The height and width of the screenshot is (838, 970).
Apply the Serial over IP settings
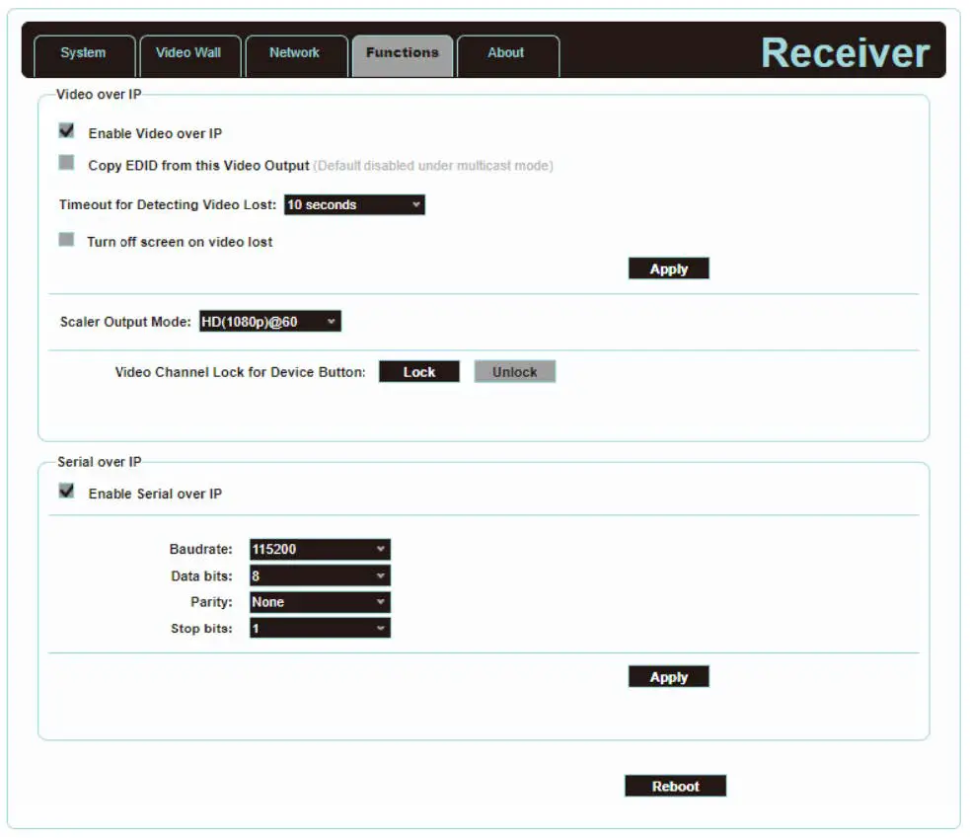coord(668,676)
